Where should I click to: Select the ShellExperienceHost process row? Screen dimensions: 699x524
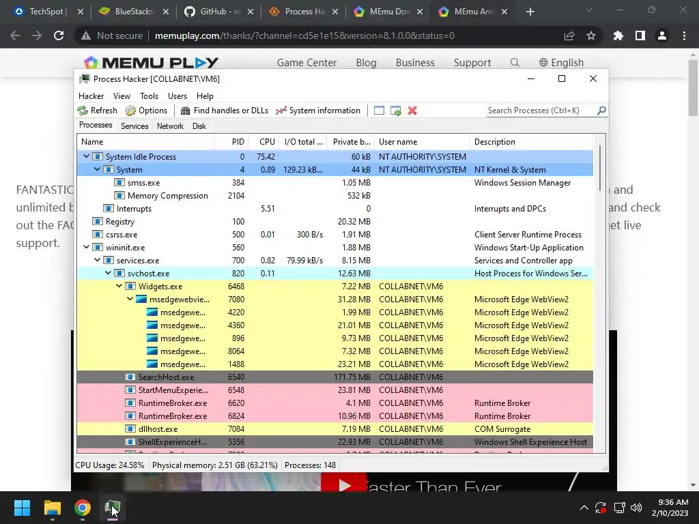(334, 441)
